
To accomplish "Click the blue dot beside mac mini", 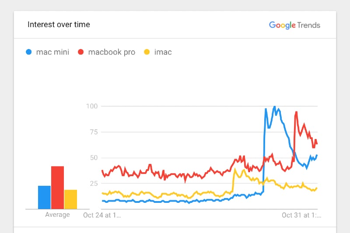I will pos(29,52).
